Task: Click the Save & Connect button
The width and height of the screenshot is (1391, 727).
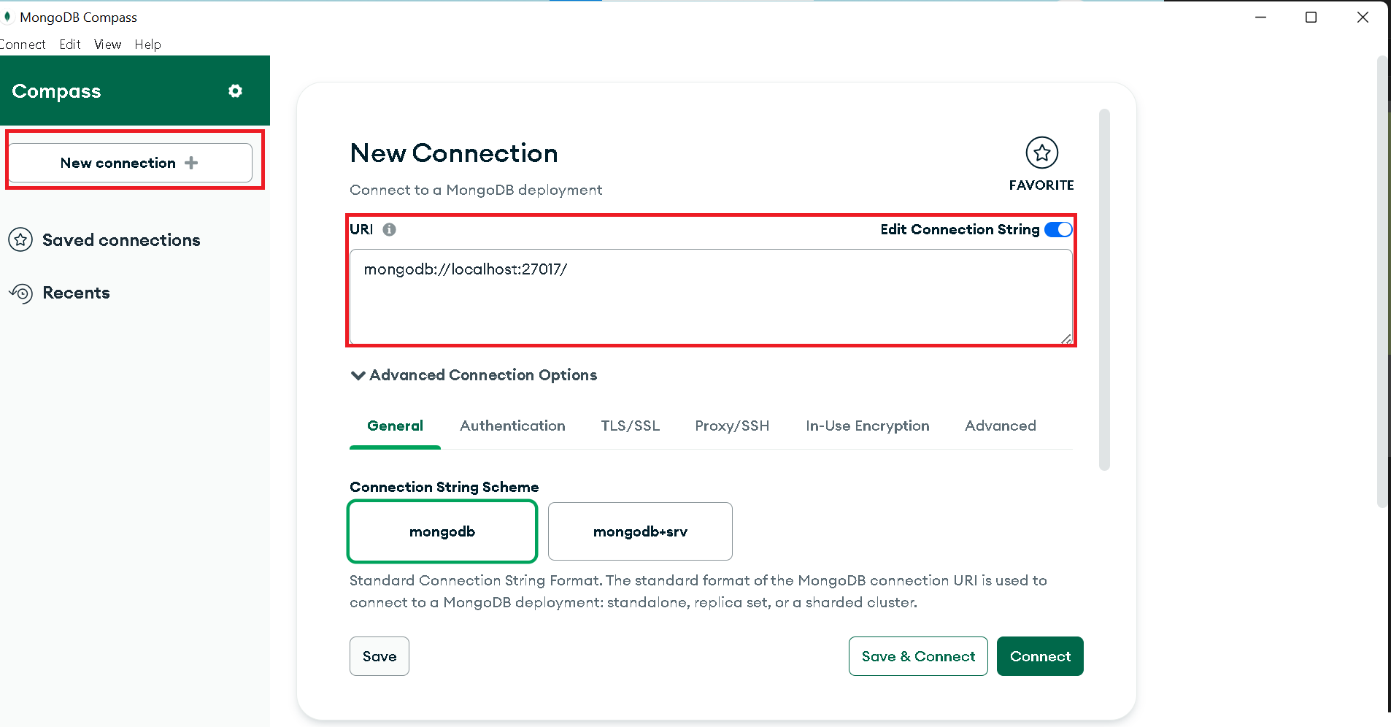Action: (918, 656)
